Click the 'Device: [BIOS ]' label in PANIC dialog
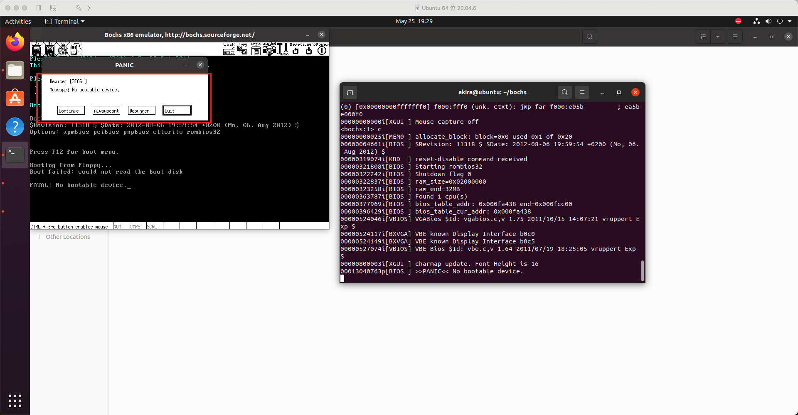Screen dimensions: 798x415 (68, 81)
